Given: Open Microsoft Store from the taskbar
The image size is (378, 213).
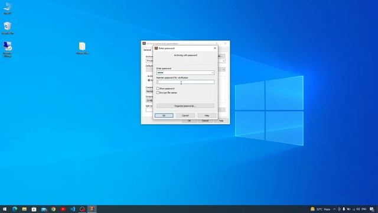Looking at the screenshot, I should [34, 209].
